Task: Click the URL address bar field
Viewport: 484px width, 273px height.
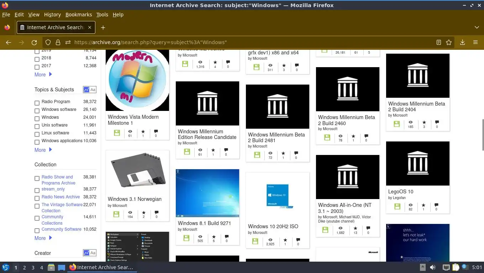Action: (249, 42)
